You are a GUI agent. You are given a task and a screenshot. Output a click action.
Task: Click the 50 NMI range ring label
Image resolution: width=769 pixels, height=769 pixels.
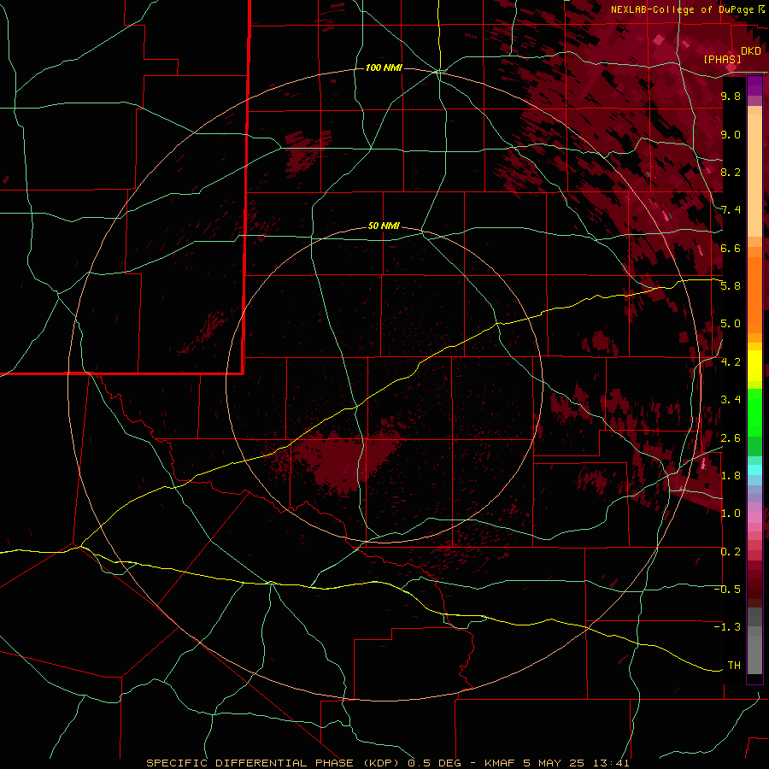coord(384,226)
